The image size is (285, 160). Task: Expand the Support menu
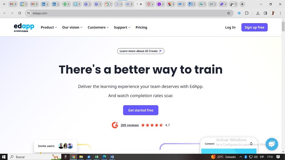coord(122,27)
